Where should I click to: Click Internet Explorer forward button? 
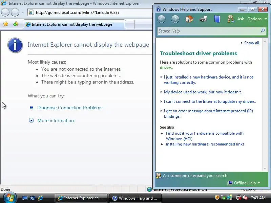pyautogui.click(x=15, y=13)
